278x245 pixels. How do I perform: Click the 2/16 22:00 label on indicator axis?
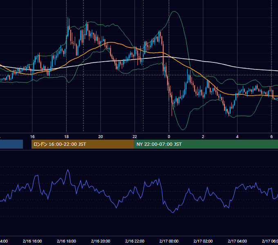point(135,241)
